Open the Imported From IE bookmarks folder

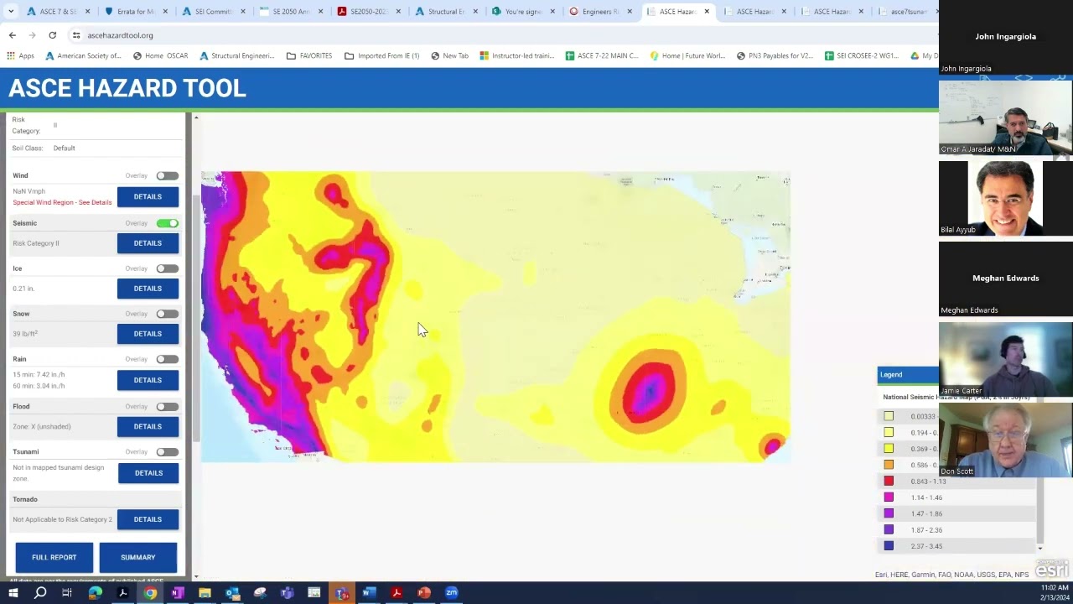pyautogui.click(x=382, y=55)
